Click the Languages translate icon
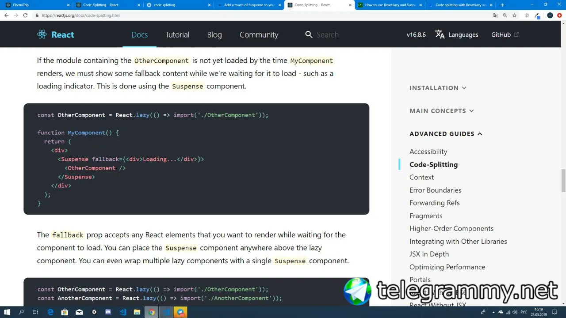Screen dimensions: 566x318 440,34
